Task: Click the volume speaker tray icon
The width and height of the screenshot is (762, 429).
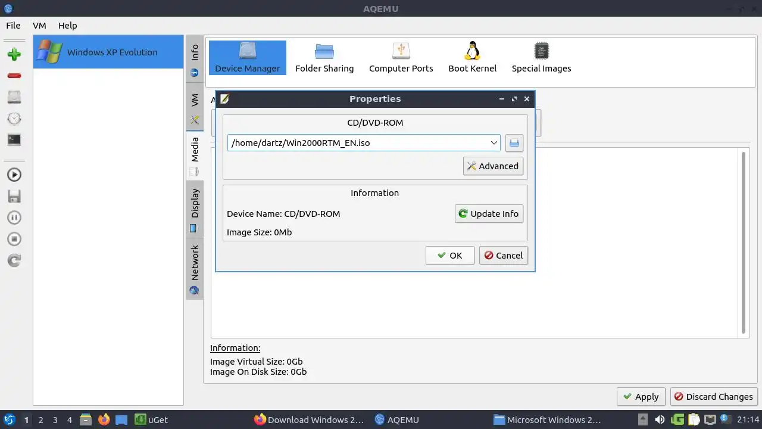Action: [x=660, y=420]
